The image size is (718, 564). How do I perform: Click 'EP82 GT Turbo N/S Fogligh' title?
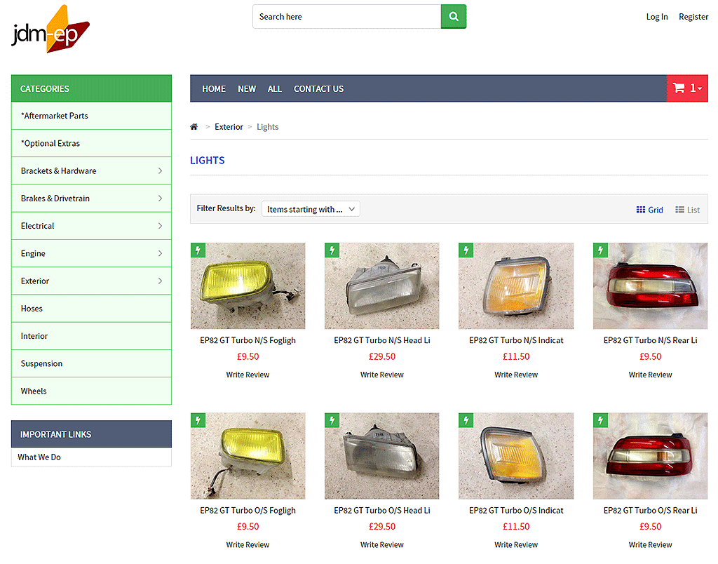point(248,340)
